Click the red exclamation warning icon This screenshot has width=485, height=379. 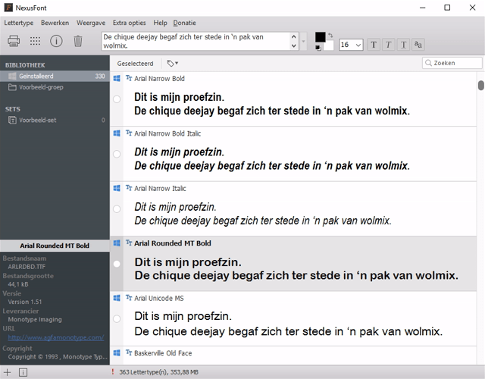[113, 372]
